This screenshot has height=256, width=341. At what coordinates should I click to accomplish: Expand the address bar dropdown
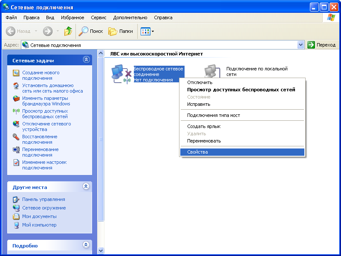(x=301, y=45)
